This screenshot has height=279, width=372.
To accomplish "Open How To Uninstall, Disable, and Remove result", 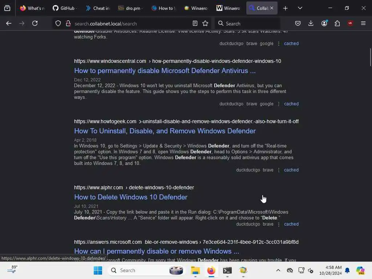I will coord(165,131).
